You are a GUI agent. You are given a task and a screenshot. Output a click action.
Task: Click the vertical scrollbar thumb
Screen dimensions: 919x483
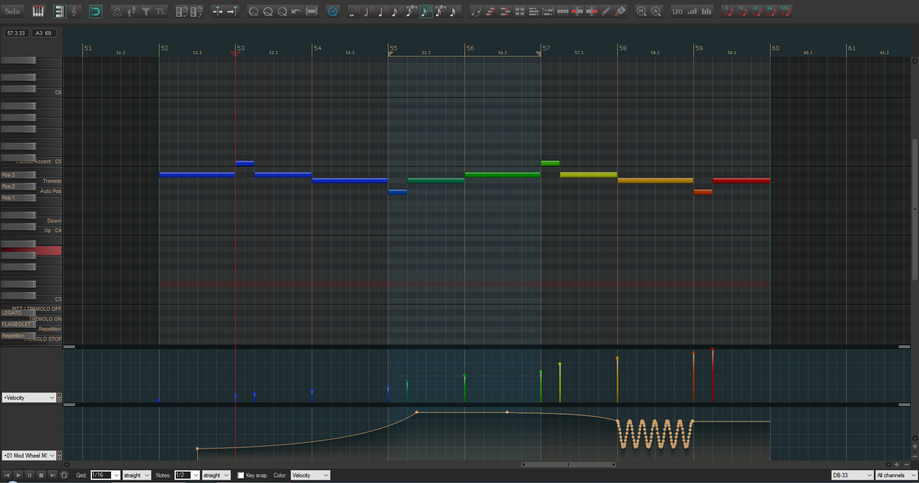pos(915,209)
